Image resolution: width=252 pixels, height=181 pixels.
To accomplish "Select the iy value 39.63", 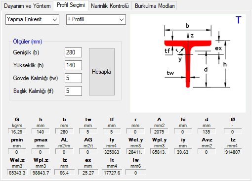I will point(183,152).
